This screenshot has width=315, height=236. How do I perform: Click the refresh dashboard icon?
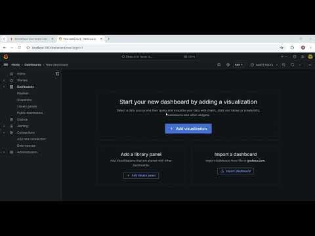pyautogui.click(x=293, y=65)
